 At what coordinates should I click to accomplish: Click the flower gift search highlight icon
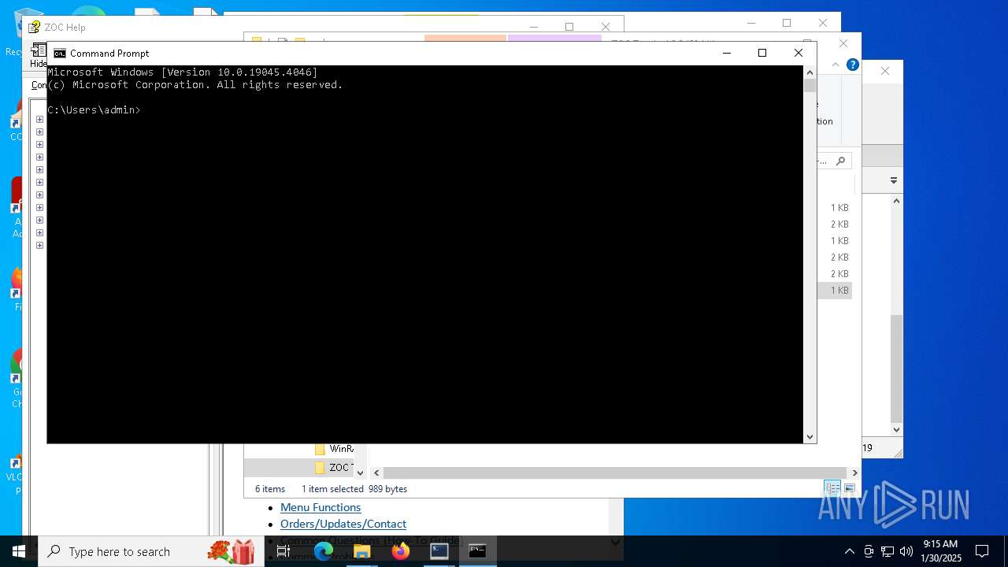pyautogui.click(x=232, y=551)
